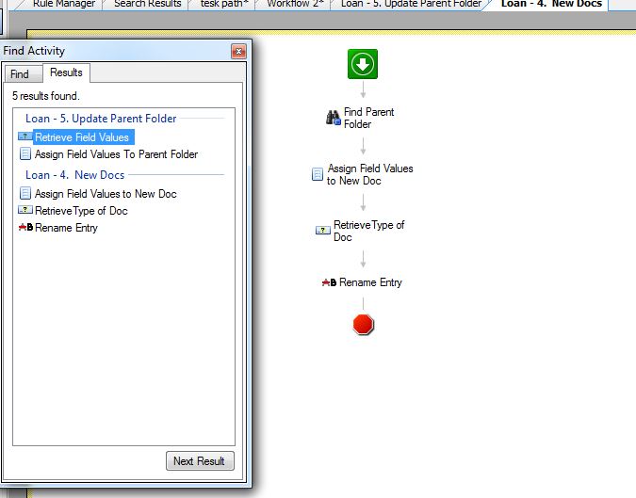The width and height of the screenshot is (636, 498).
Task: Open the Results tab
Action: [x=66, y=72]
